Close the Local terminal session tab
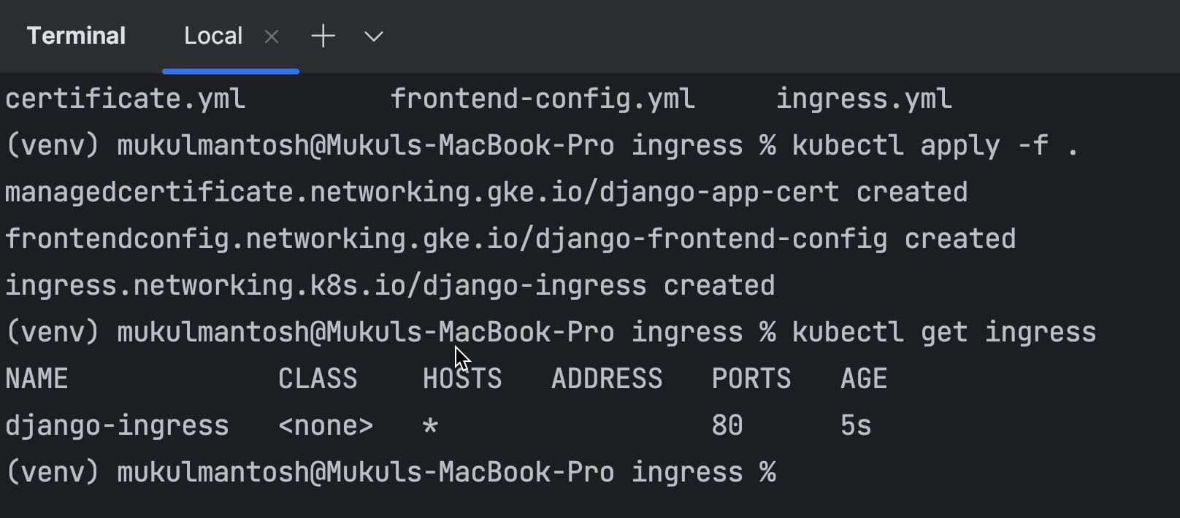 click(272, 36)
